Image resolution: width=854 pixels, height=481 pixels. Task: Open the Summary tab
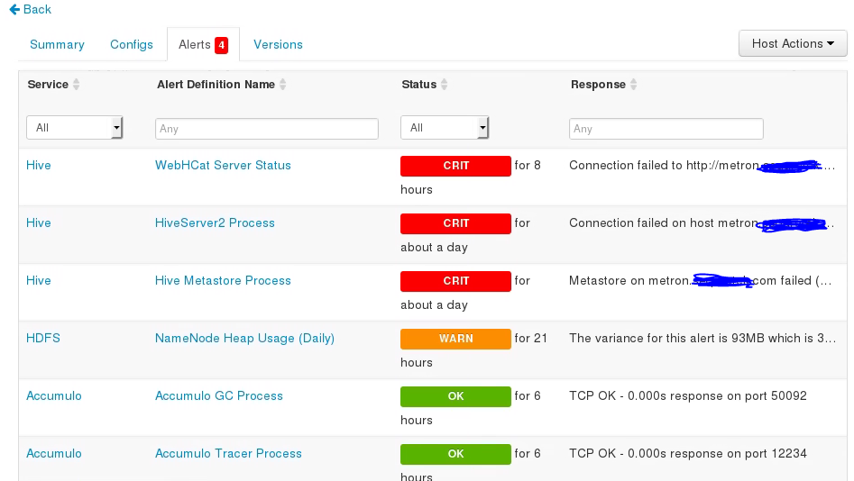[57, 45]
